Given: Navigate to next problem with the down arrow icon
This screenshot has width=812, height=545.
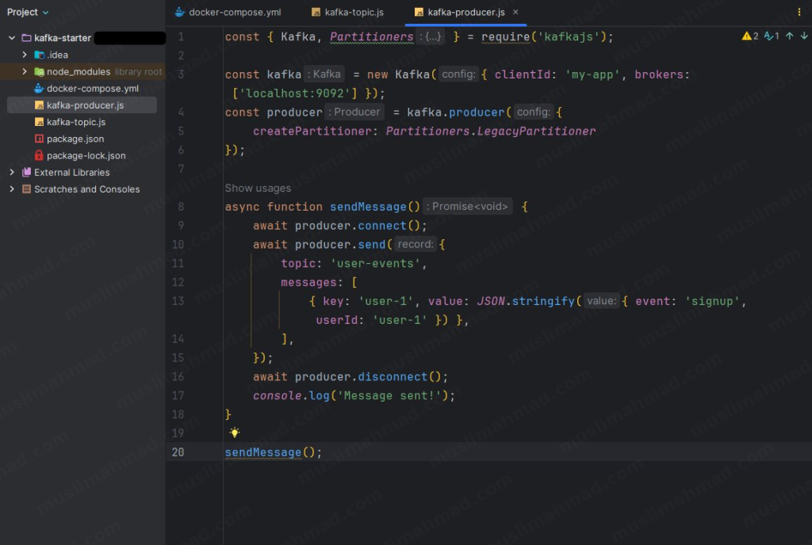Looking at the screenshot, I should 804,36.
